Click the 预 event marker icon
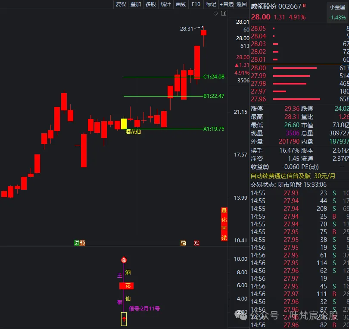The image size is (349, 329). click(82, 243)
